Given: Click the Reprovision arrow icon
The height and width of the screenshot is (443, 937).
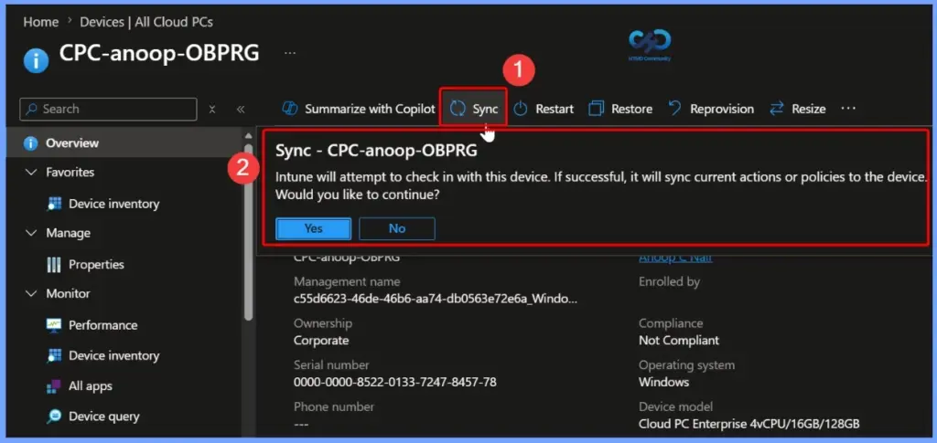Looking at the screenshot, I should 674,109.
